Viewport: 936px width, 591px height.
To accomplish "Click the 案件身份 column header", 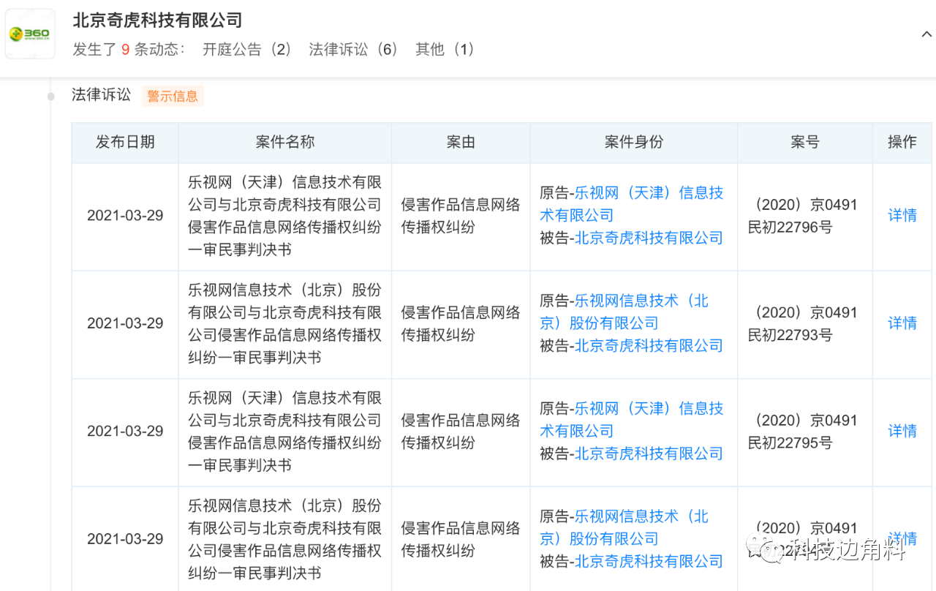I will [634, 142].
